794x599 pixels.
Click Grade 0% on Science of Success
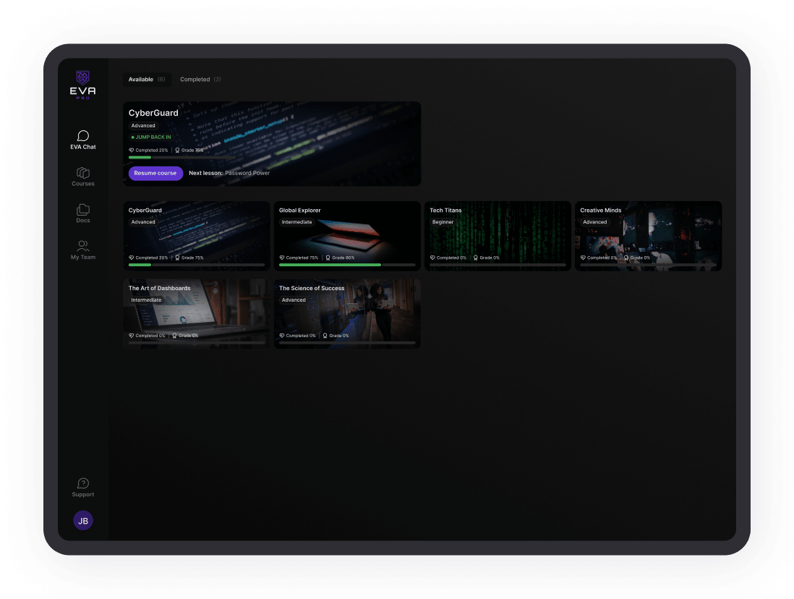point(336,336)
